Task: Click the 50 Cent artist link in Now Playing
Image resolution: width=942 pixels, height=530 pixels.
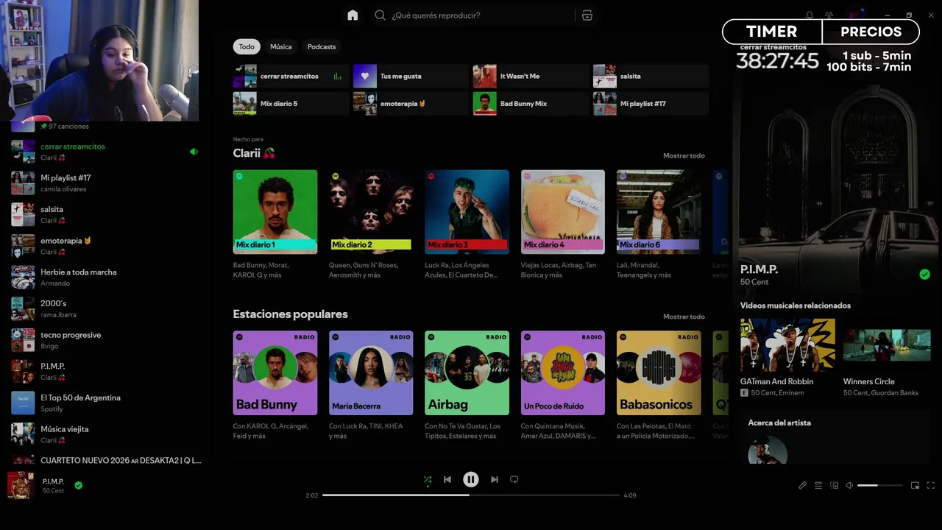Action: click(754, 282)
